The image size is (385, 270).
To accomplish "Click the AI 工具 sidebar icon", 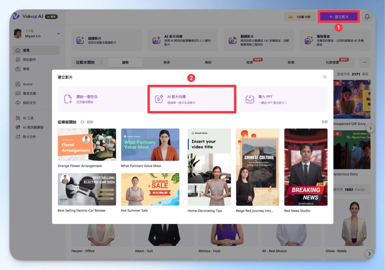I will click(18, 118).
